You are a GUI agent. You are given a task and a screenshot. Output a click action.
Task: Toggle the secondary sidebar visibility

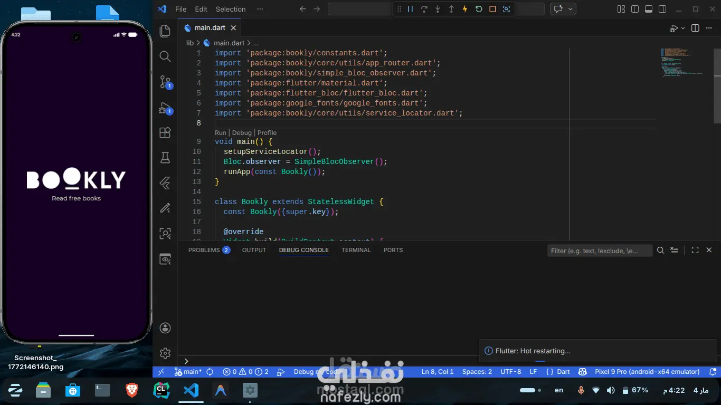(662, 9)
